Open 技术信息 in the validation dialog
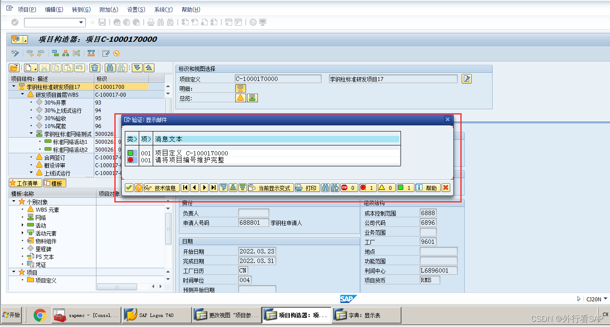 [x=161, y=188]
